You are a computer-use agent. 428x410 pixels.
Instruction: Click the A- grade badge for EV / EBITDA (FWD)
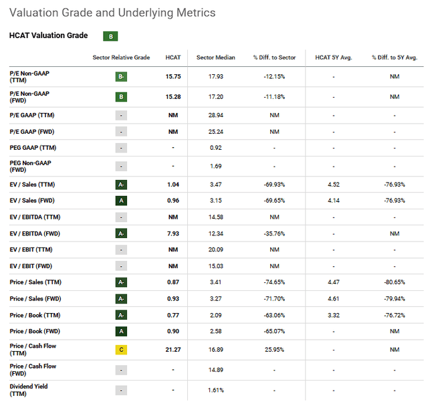(x=121, y=232)
